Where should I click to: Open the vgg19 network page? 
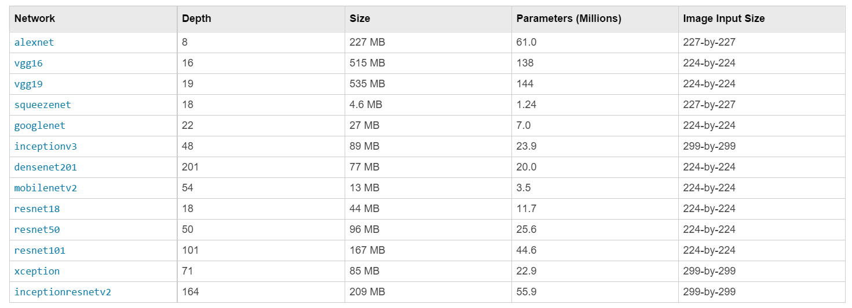tap(28, 84)
